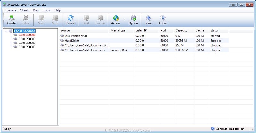Click the Delete toolbar icon
Screen dimensions: 256x133
tap(26, 18)
